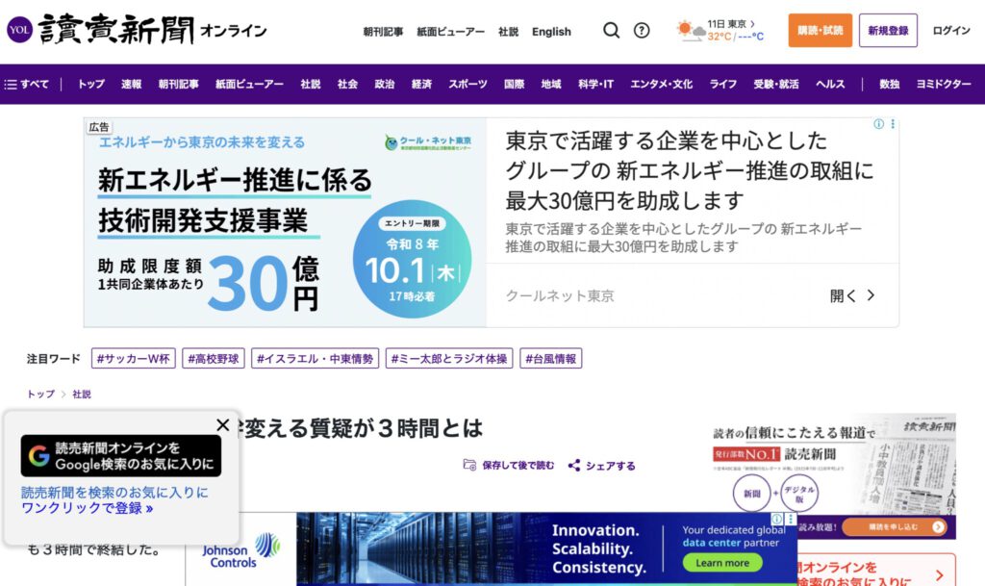Select 紙面ビューアー in purple navigation bar
The height and width of the screenshot is (586, 985).
(249, 84)
